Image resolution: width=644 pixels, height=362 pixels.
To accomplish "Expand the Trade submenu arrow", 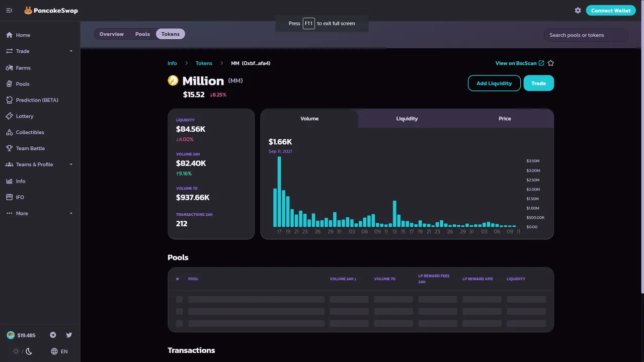I will 71,51.
